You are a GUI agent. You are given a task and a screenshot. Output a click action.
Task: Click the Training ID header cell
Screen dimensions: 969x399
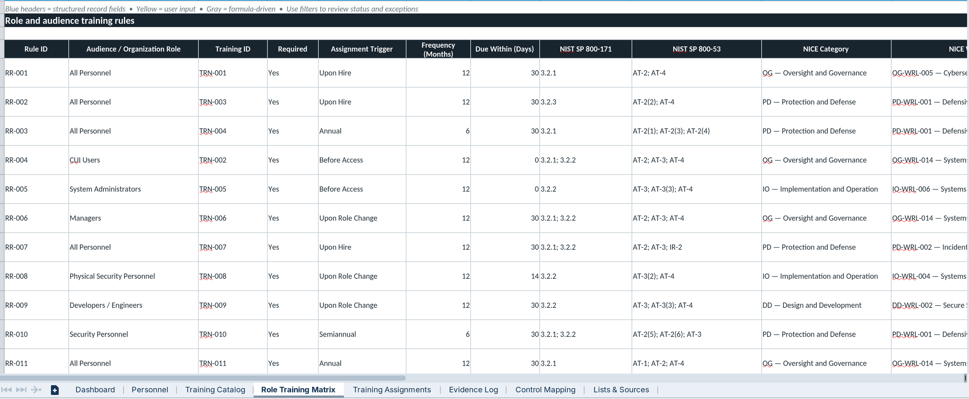233,49
